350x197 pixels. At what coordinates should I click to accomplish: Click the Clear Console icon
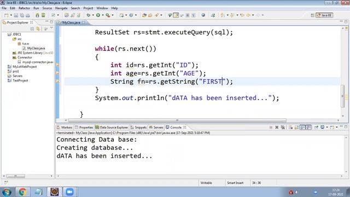tap(290, 128)
